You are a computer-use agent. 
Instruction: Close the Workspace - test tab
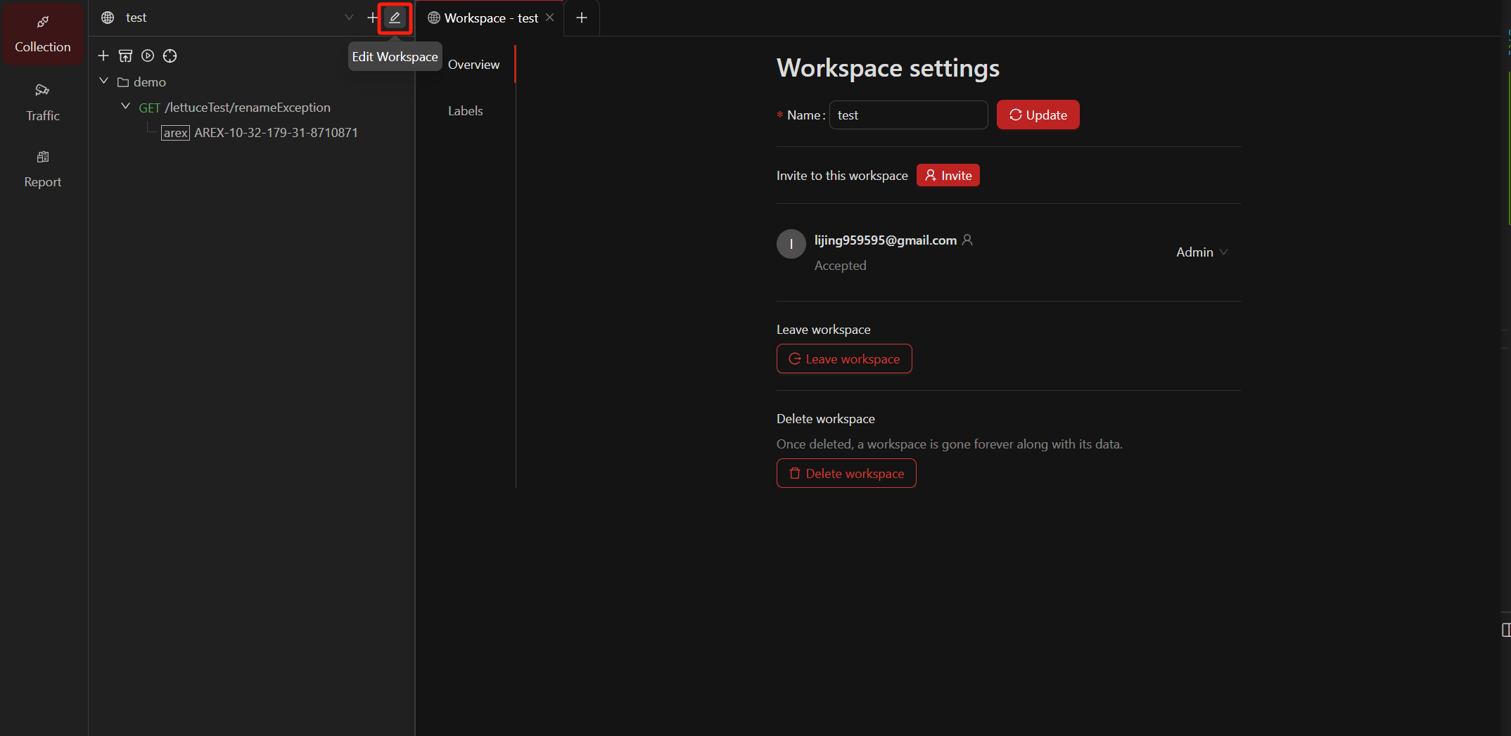[x=550, y=18]
